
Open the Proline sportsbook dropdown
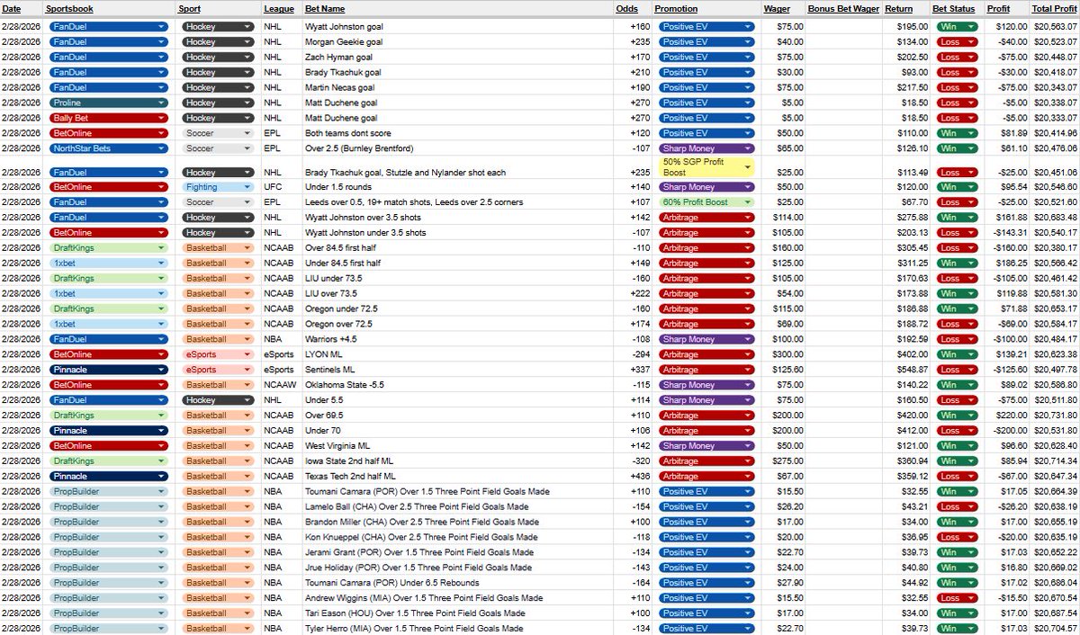coord(109,103)
